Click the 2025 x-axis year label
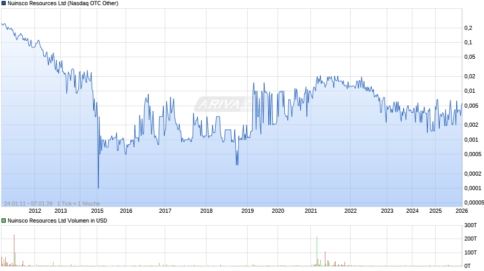The height and width of the screenshot is (271, 484). pos(436,211)
